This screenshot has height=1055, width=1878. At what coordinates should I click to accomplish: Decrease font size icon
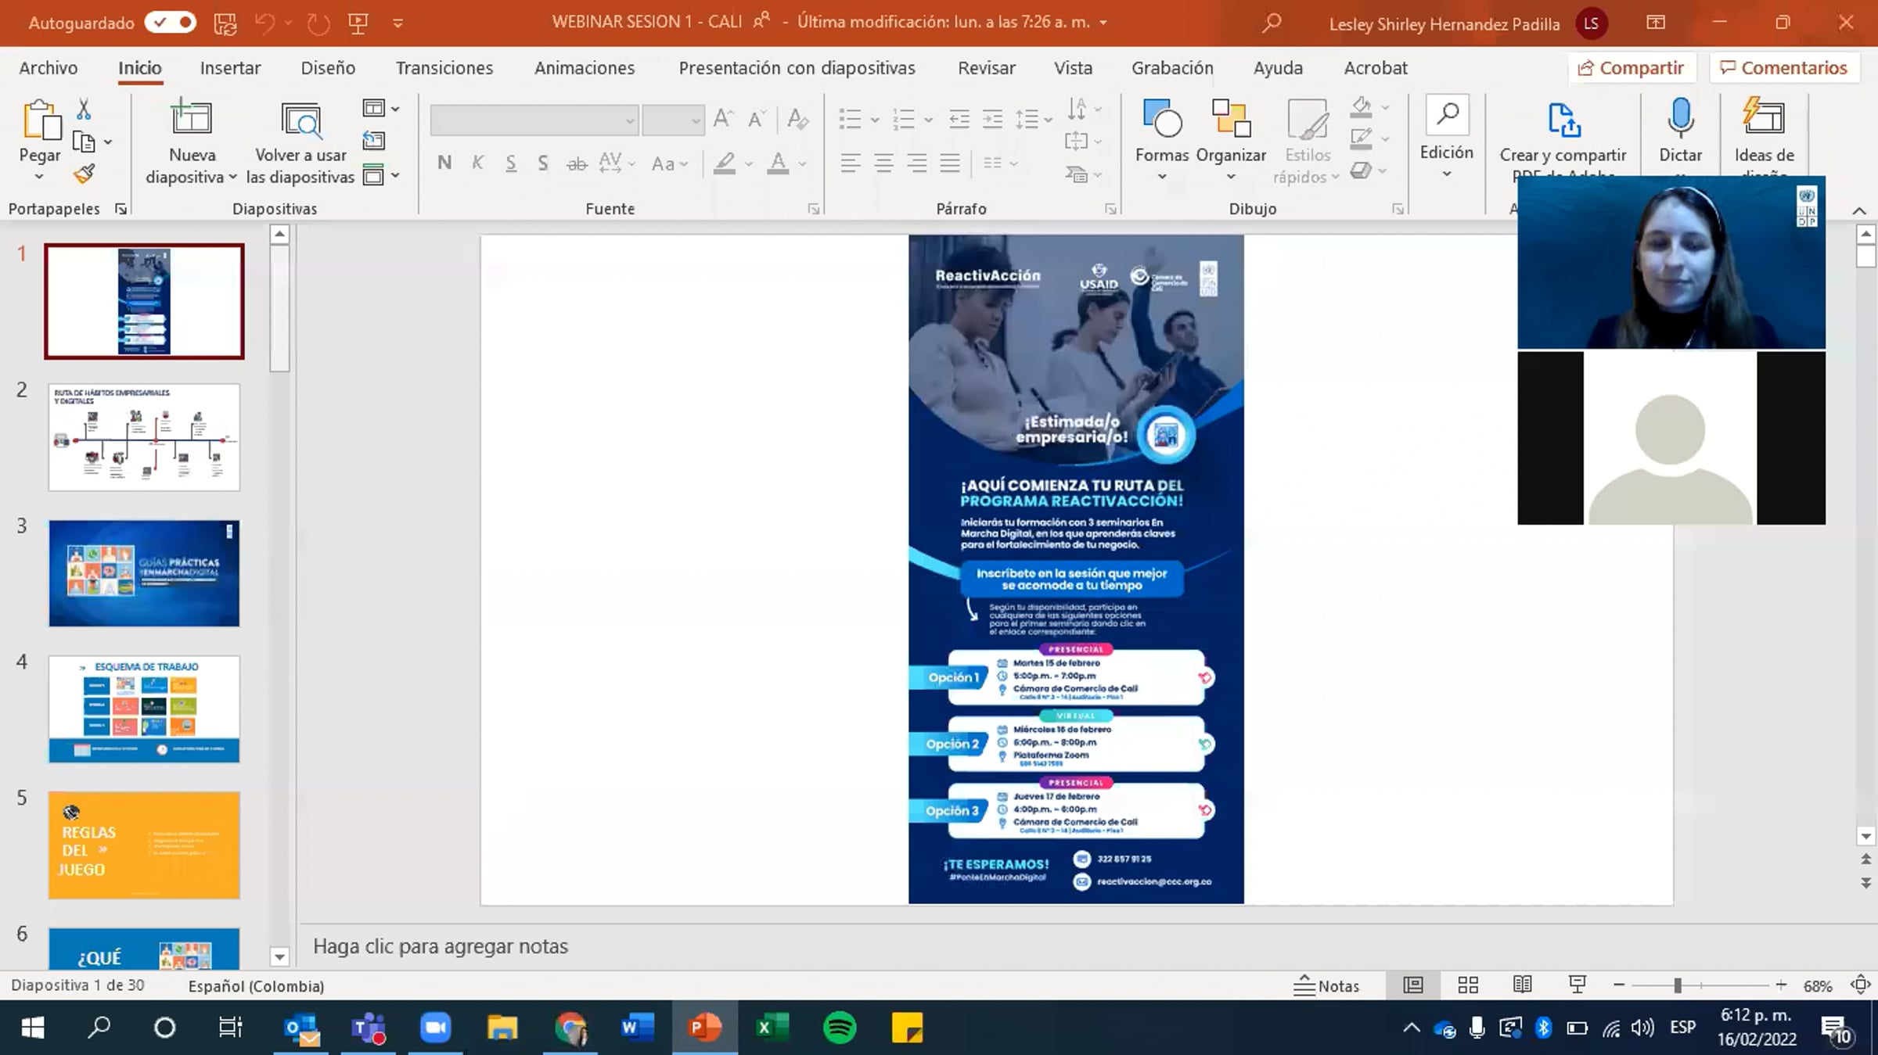[x=756, y=119]
